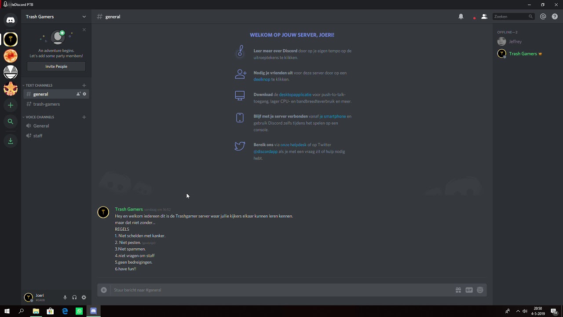Click the smartphone welcome icon
This screenshot has width=563, height=317.
240,118
